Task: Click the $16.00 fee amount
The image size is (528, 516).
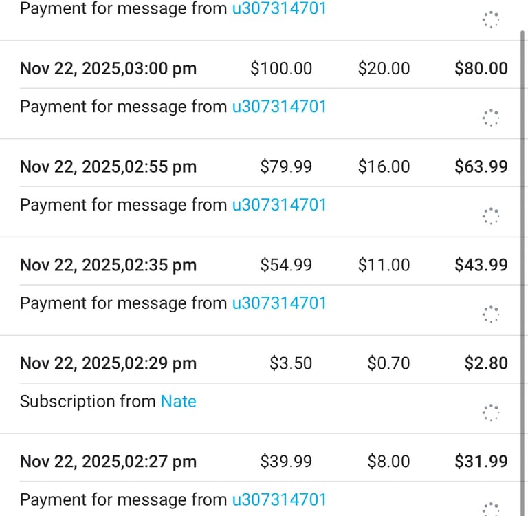Action: tap(384, 167)
